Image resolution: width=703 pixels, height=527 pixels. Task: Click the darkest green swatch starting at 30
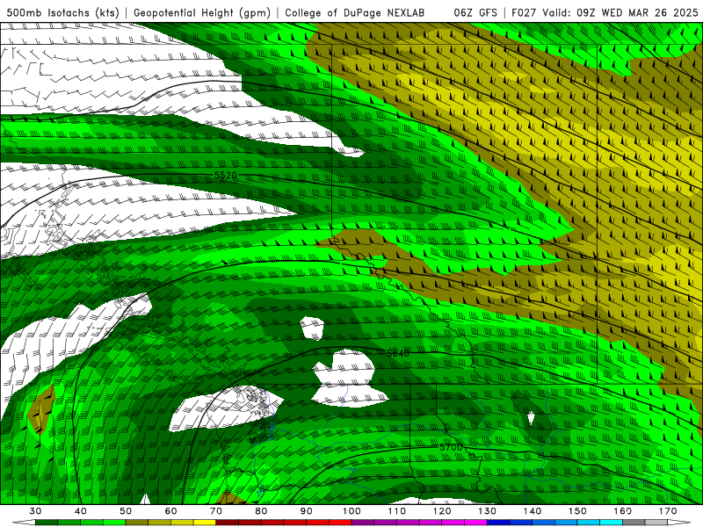47,523
